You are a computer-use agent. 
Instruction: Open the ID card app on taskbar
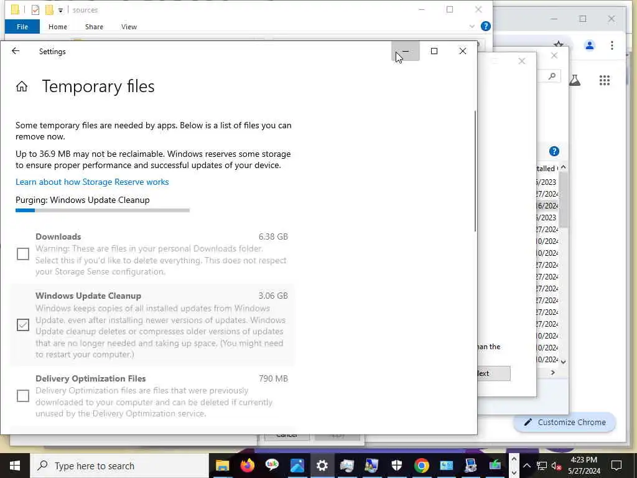446,466
